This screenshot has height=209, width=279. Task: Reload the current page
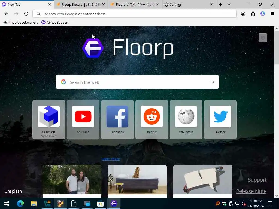tap(26, 14)
